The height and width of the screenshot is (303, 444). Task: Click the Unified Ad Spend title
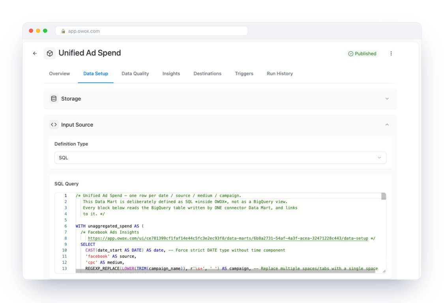(x=90, y=53)
